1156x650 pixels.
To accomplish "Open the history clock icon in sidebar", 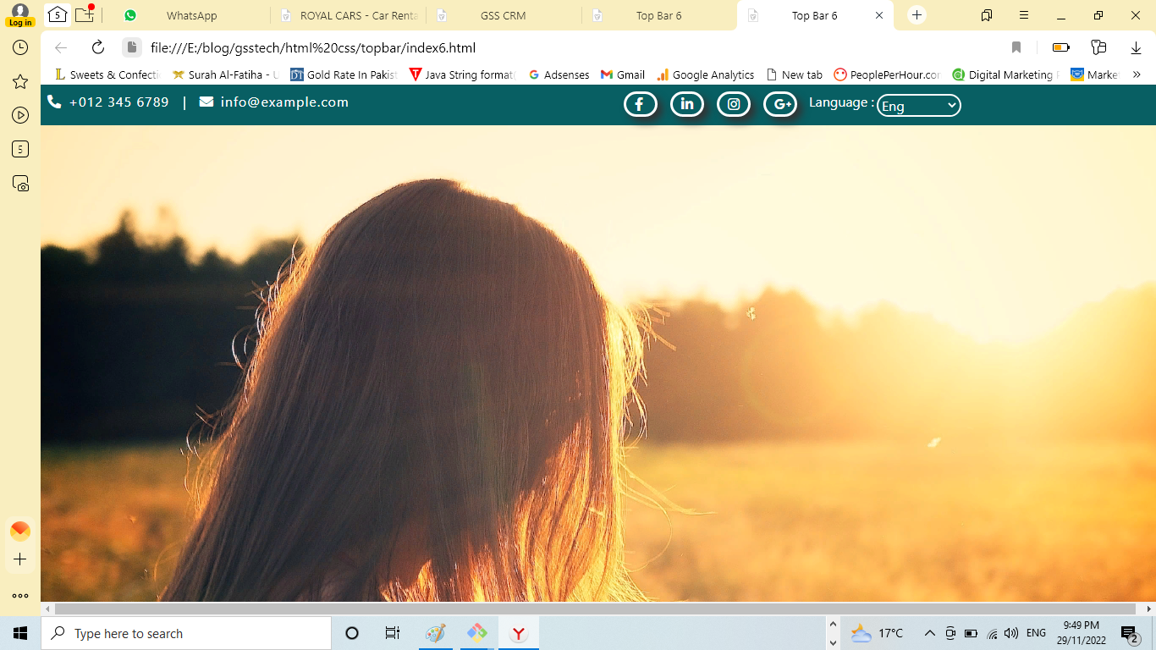I will 20,47.
